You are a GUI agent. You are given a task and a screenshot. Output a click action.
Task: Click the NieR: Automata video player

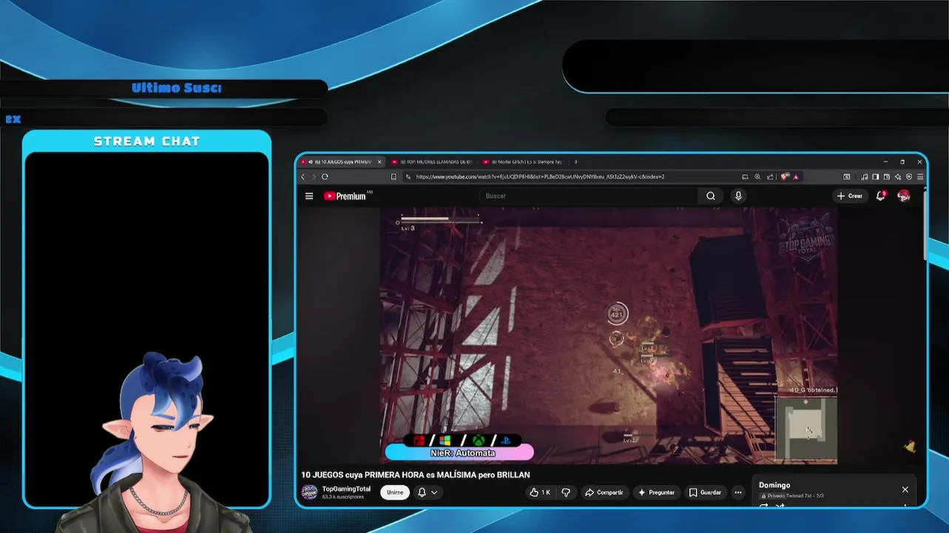pyautogui.click(x=609, y=335)
